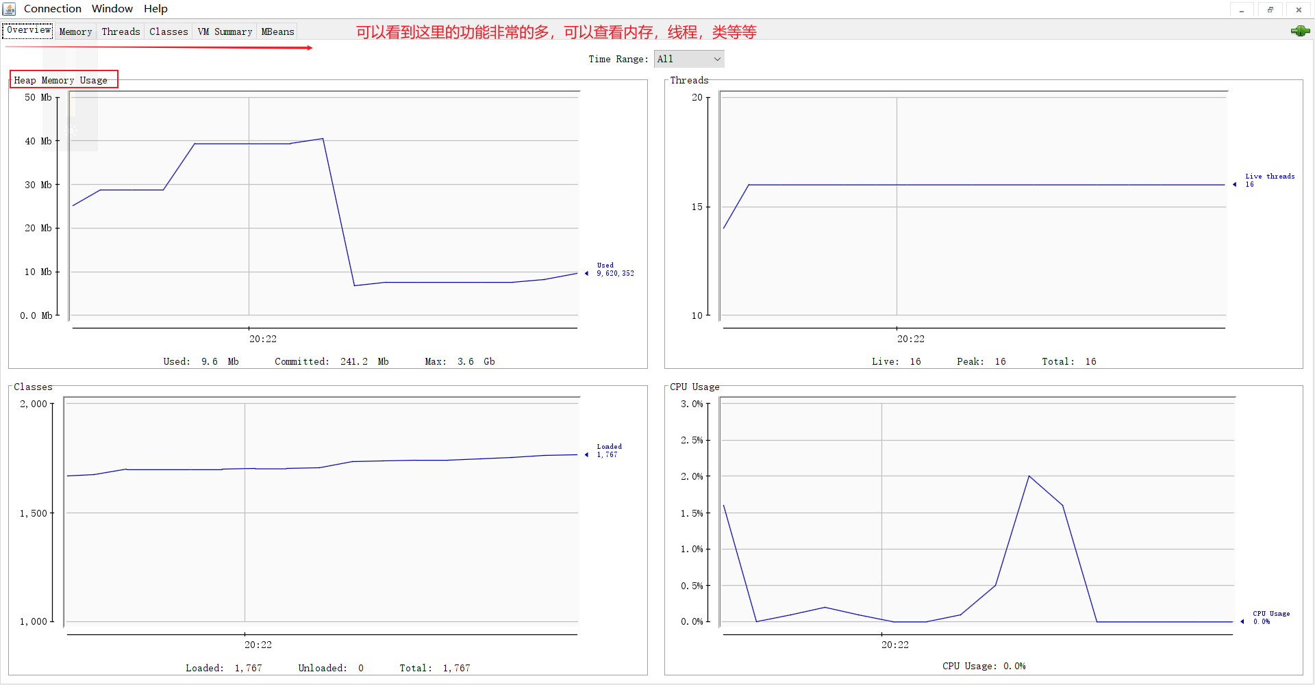1315x685 pixels.
Task: Click the Loaded 1,767 chart label
Action: pyautogui.click(x=609, y=450)
